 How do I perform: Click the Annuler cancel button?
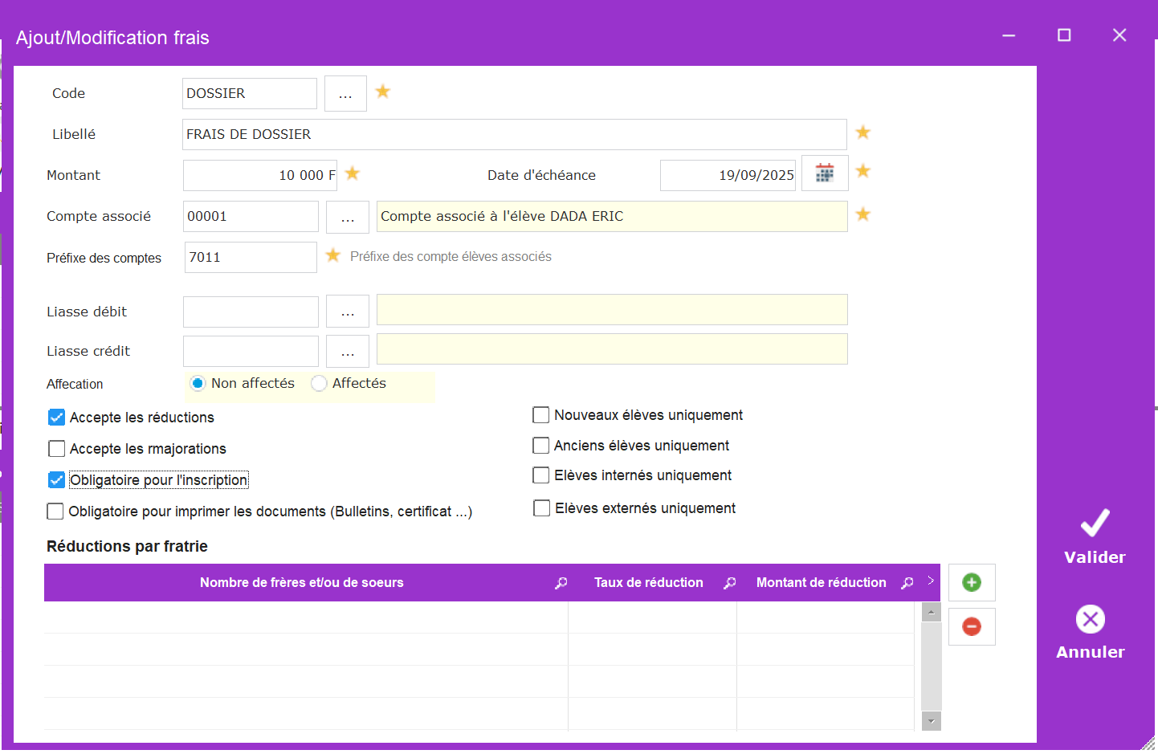(1090, 632)
